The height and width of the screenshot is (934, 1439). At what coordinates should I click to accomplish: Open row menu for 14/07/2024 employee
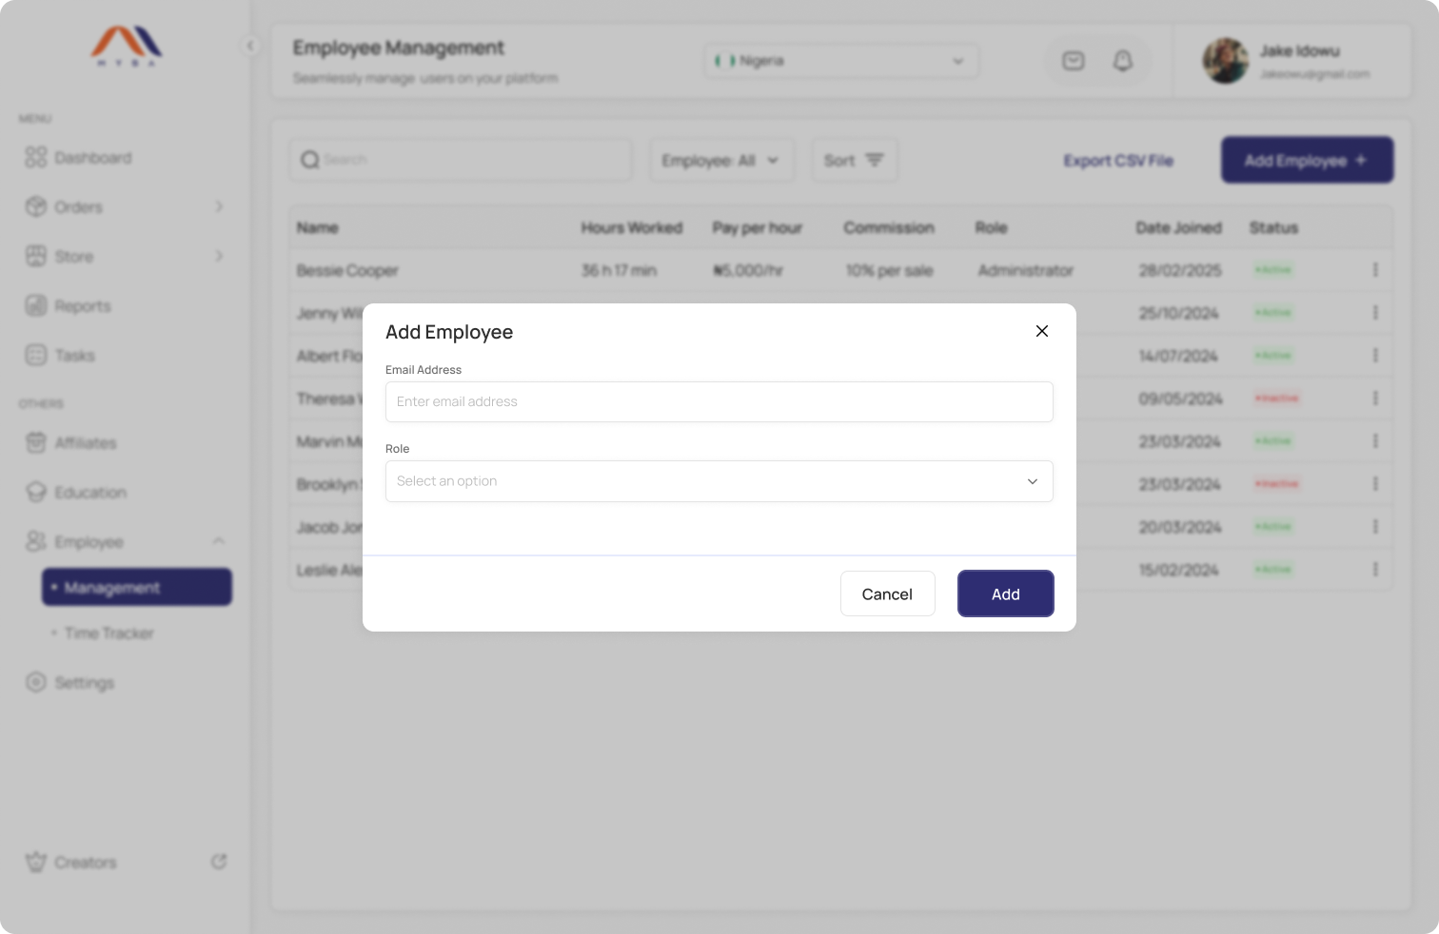(1375, 356)
